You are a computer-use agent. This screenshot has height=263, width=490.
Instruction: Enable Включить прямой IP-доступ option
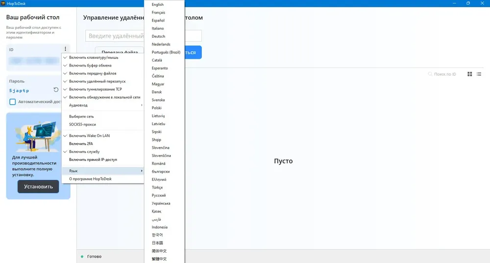pyautogui.click(x=103, y=159)
